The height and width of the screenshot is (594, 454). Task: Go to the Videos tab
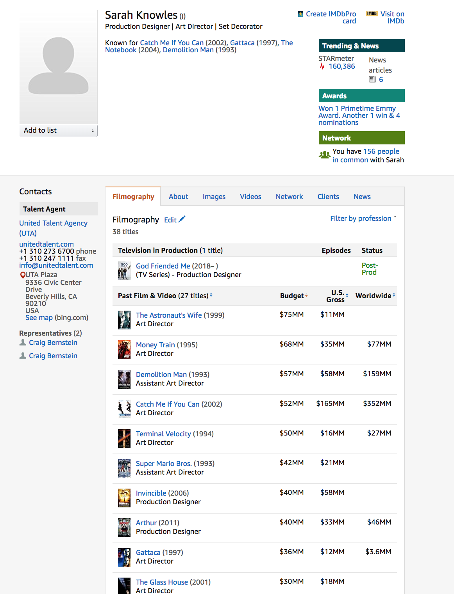pos(250,197)
